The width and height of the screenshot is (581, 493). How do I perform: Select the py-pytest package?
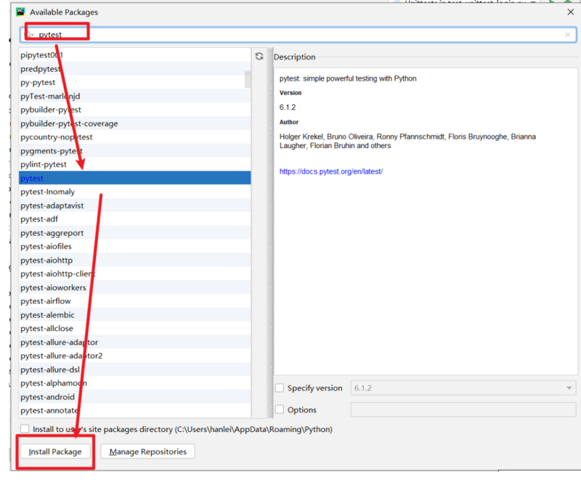point(135,82)
